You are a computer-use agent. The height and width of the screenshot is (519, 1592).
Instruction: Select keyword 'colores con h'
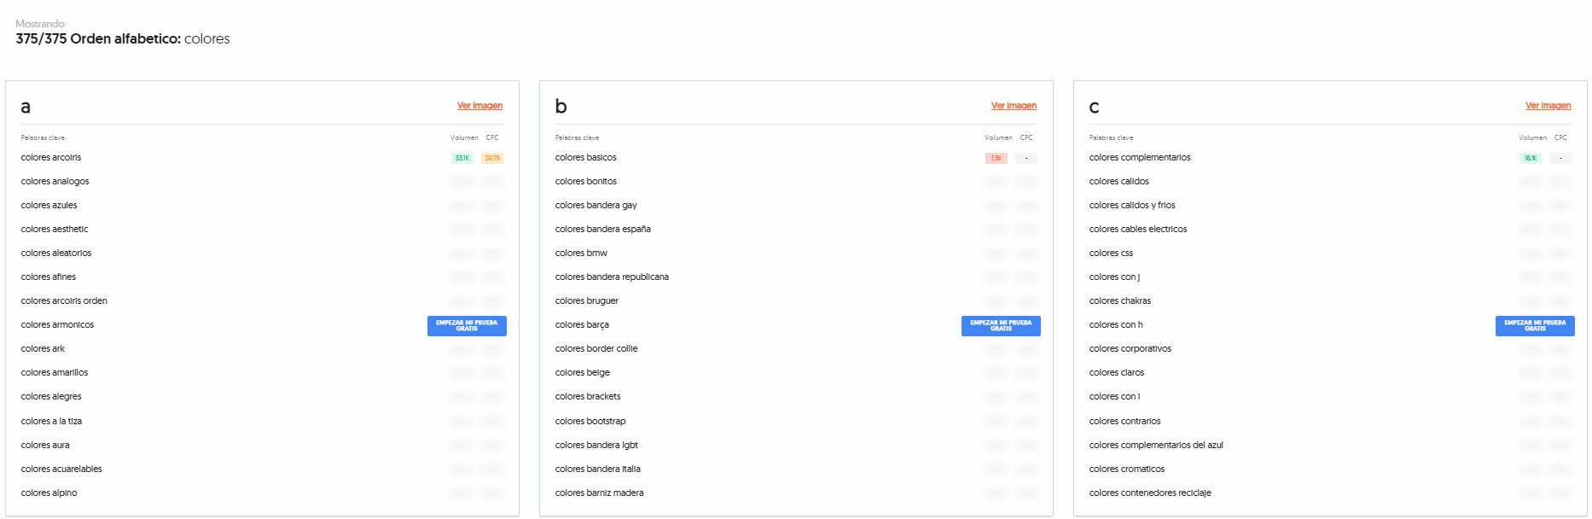[1116, 325]
